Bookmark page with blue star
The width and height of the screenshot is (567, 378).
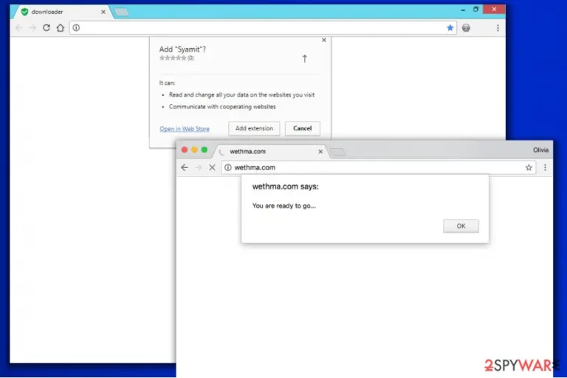pyautogui.click(x=450, y=28)
